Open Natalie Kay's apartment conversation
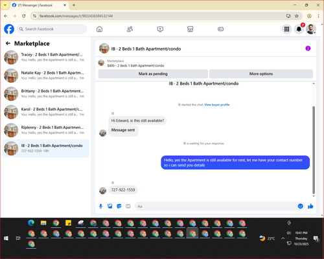 (45, 75)
